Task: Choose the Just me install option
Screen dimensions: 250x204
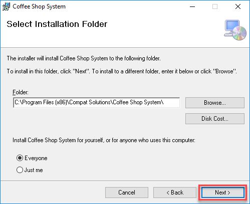Action: pos(20,170)
